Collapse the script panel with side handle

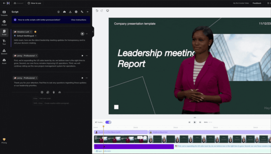(93, 32)
